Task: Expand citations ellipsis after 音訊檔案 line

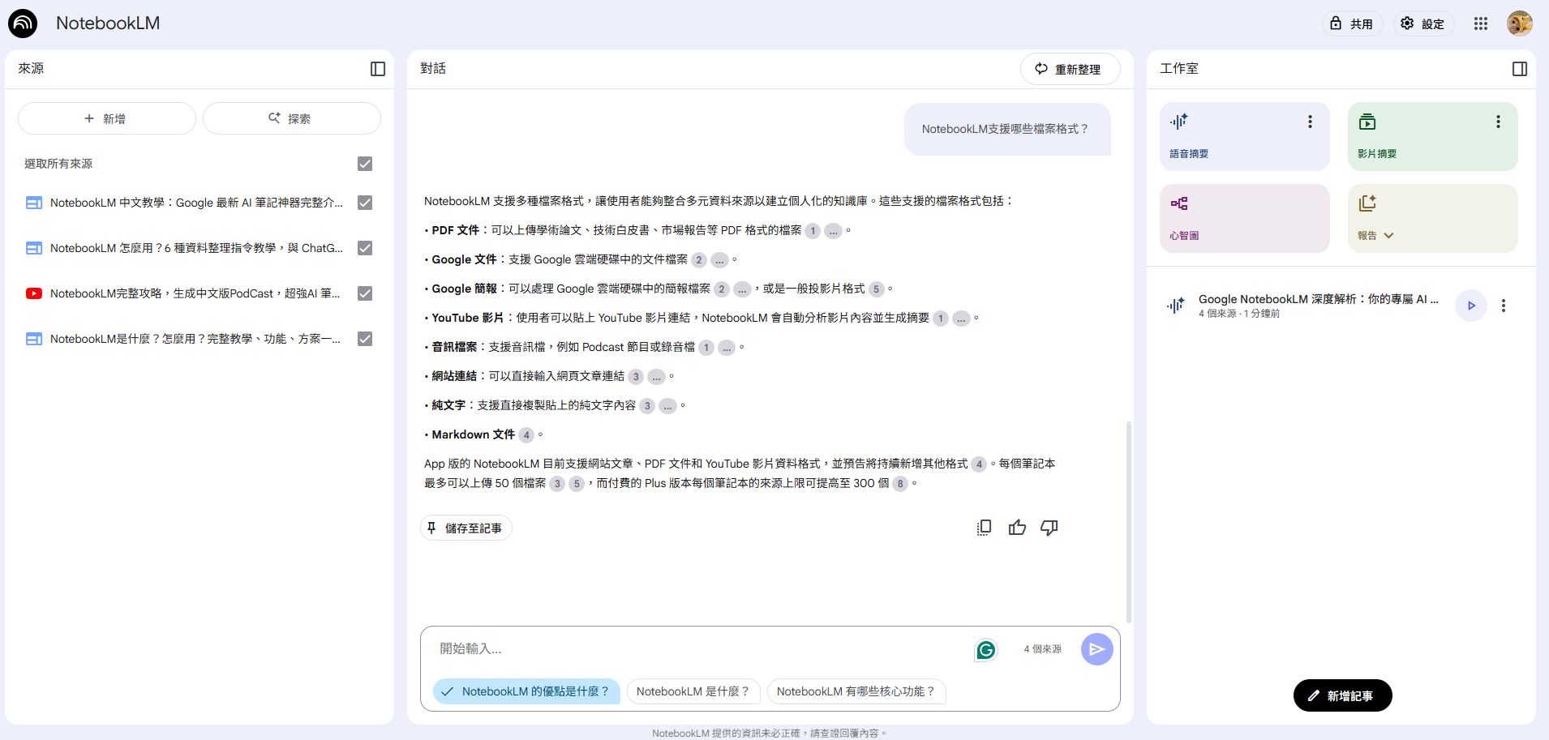Action: (x=727, y=348)
